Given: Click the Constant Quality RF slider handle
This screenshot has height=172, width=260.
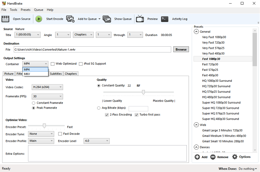Looking at the screenshot, I should point(143,92).
